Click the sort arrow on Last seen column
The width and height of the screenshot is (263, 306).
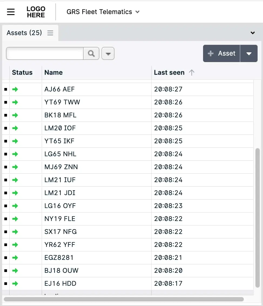click(x=192, y=72)
